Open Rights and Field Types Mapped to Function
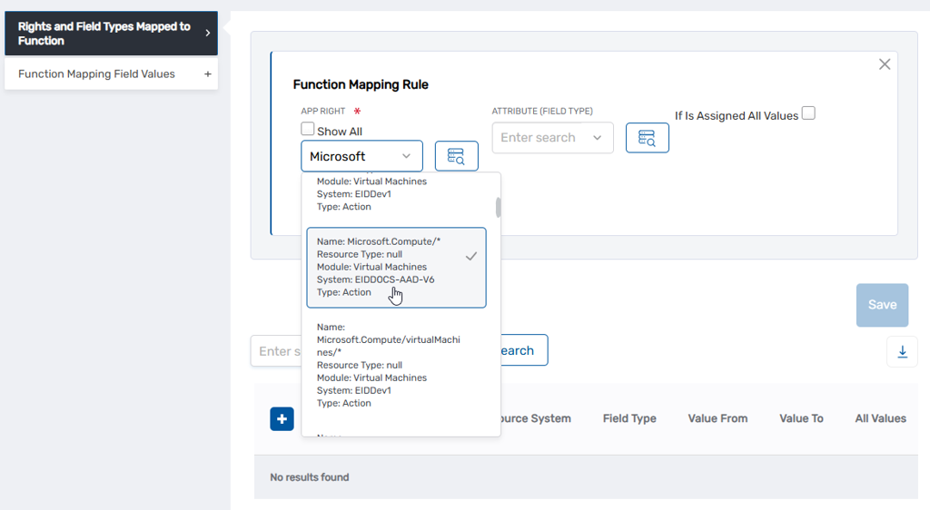Image resolution: width=930 pixels, height=510 pixels. click(x=111, y=34)
